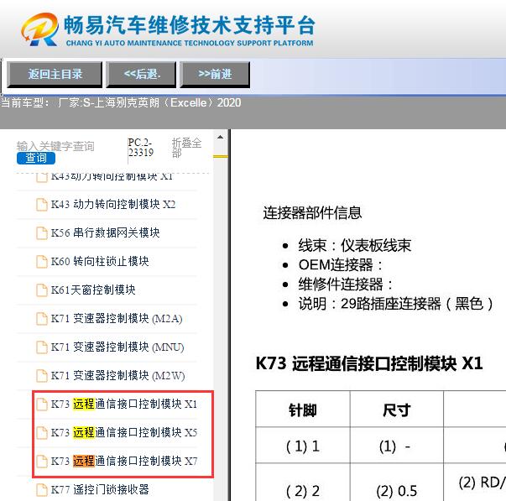Open K73 远程通信接口控制模块 X1 entry
The height and width of the screenshot is (501, 506).
tap(124, 404)
